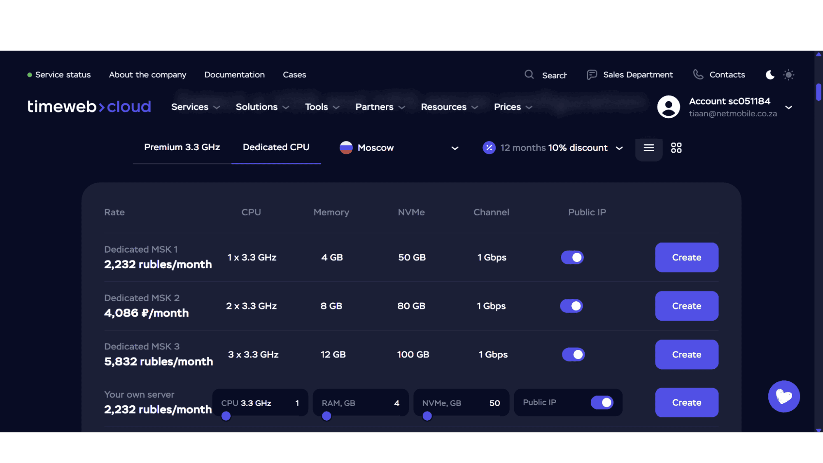Click 'Account sc051184' label
823x463 pixels.
730,101
